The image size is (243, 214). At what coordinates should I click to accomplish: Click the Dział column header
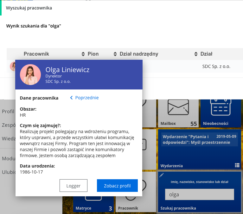(x=206, y=54)
